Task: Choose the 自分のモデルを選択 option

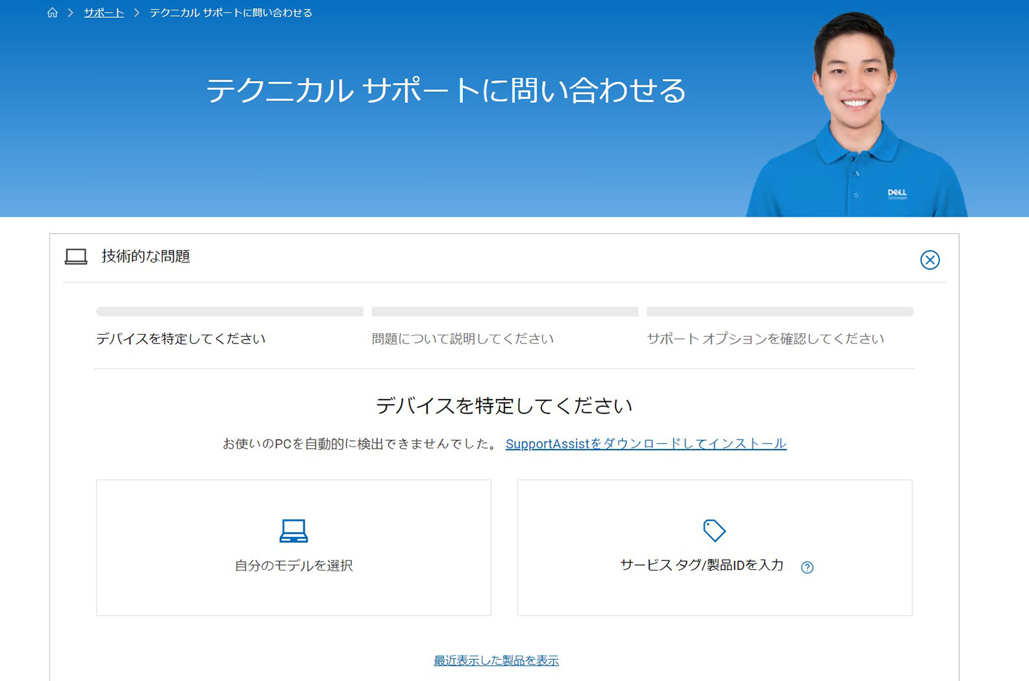Action: coord(294,547)
